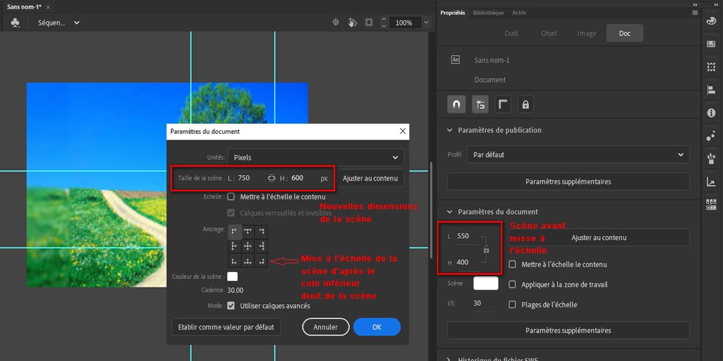Click Etablir comme valeur par défaut
Viewport: 723px width, 361px height.
(226, 327)
